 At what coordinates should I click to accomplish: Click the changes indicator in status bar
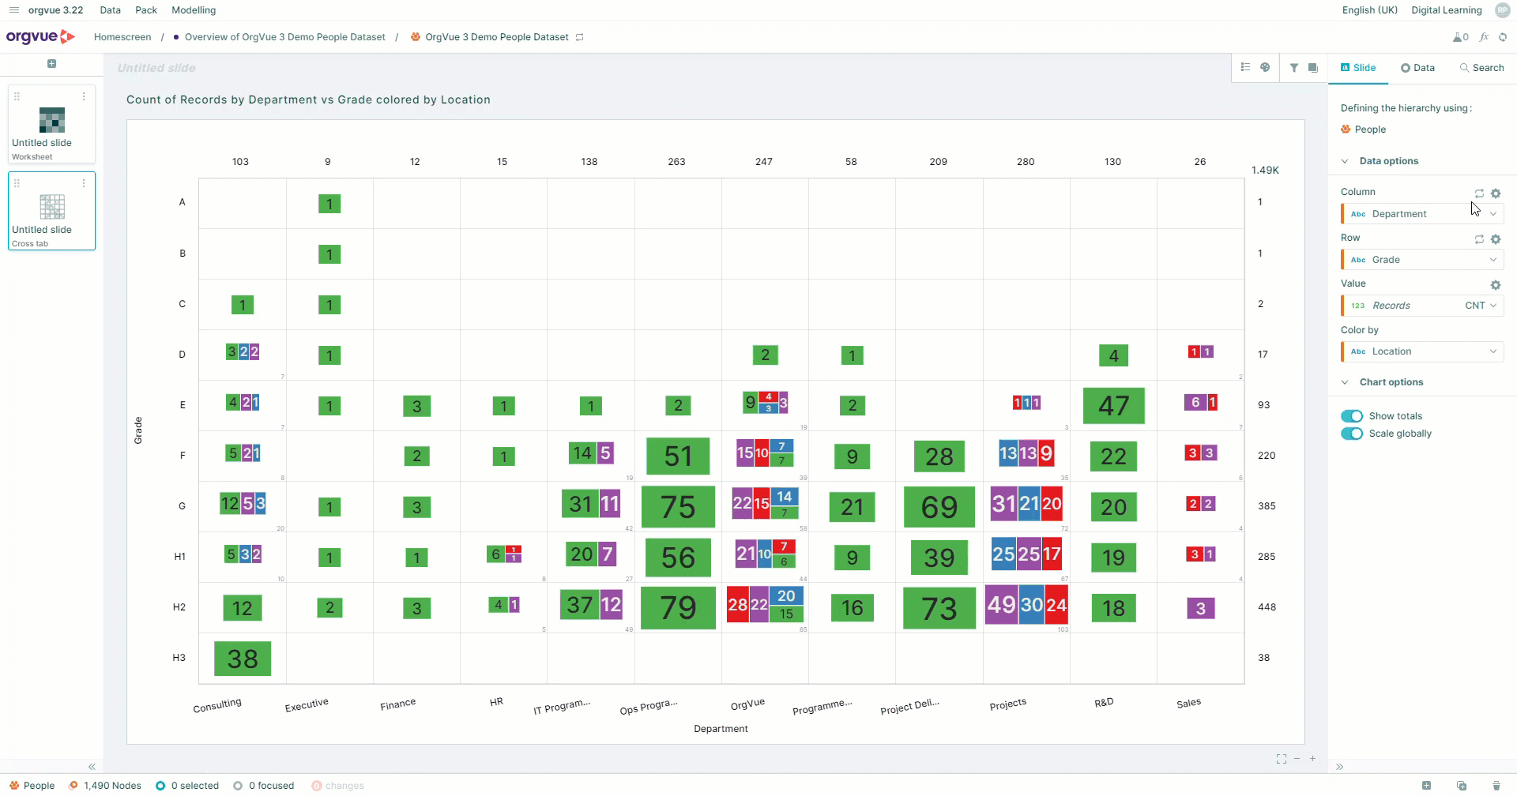click(338, 786)
